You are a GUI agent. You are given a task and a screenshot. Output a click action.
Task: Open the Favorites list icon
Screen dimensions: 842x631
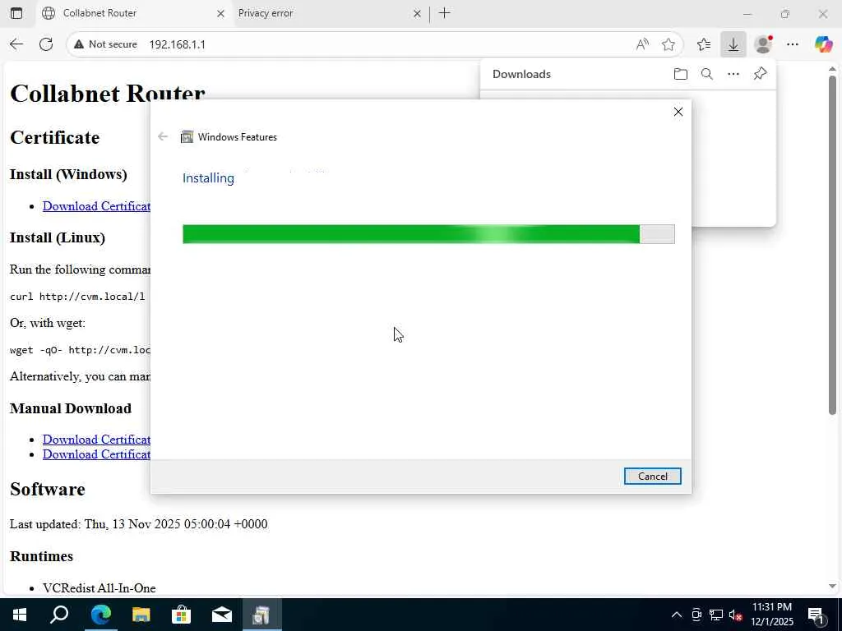point(704,44)
